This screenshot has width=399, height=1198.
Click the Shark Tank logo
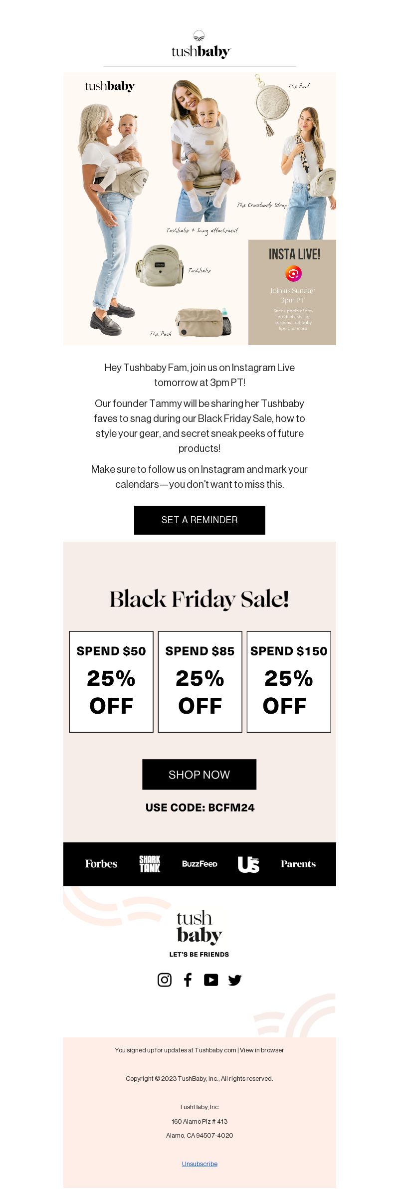coord(150,864)
